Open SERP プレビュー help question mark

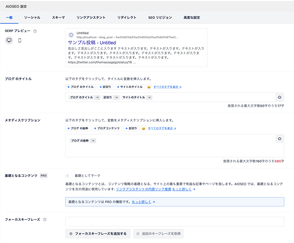pos(35,31)
